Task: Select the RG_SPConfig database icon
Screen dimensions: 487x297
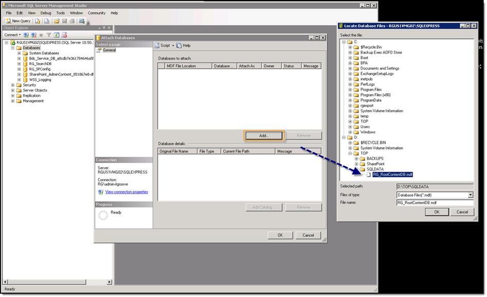Action: pyautogui.click(x=25, y=69)
